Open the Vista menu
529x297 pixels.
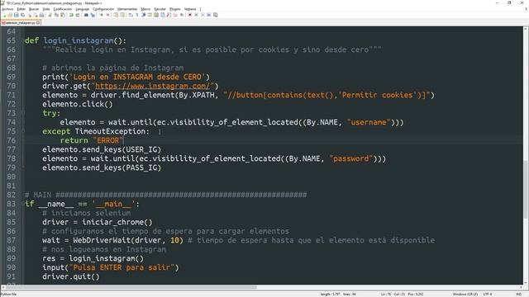click(46, 9)
